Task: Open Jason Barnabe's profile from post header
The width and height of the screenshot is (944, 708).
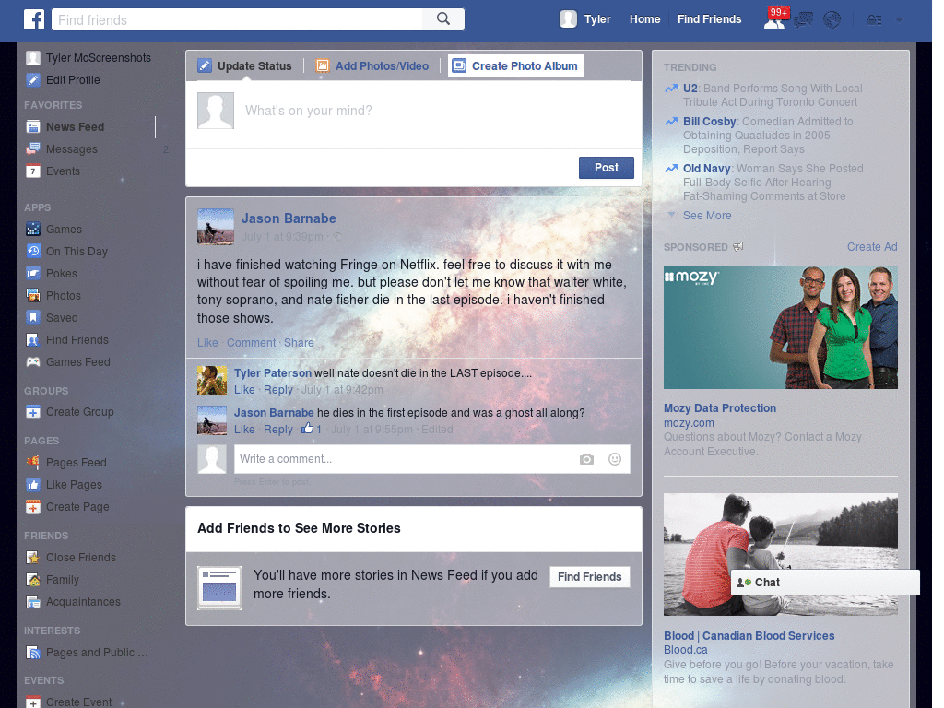Action: 289,218
